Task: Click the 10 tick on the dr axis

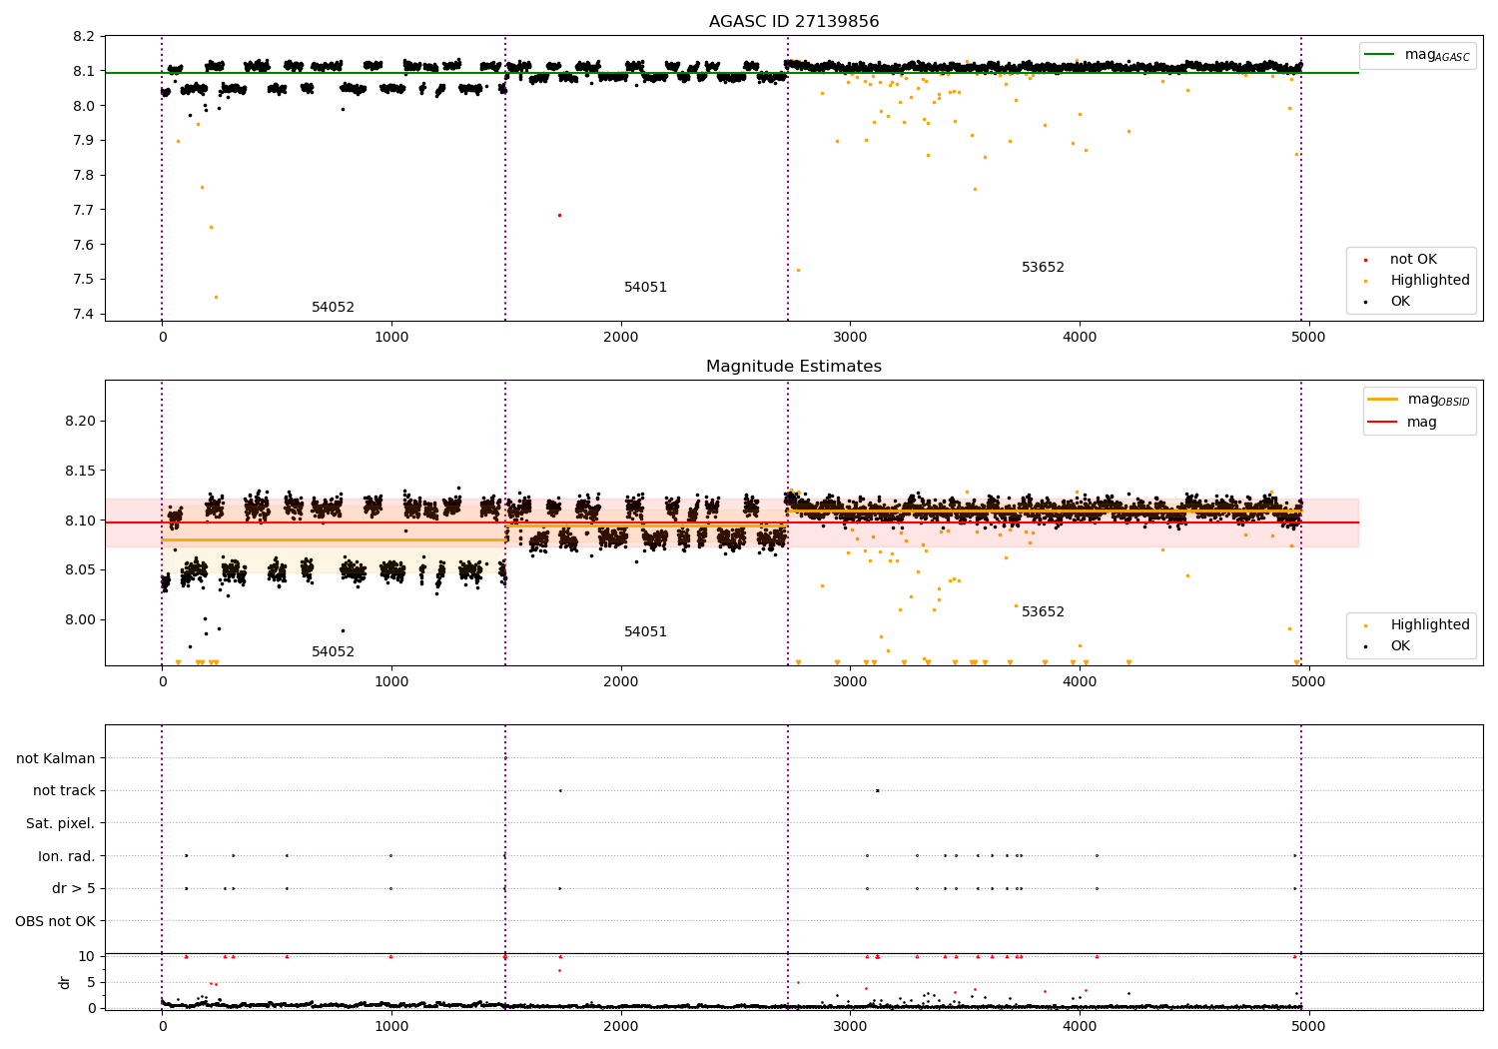Action: [87, 957]
